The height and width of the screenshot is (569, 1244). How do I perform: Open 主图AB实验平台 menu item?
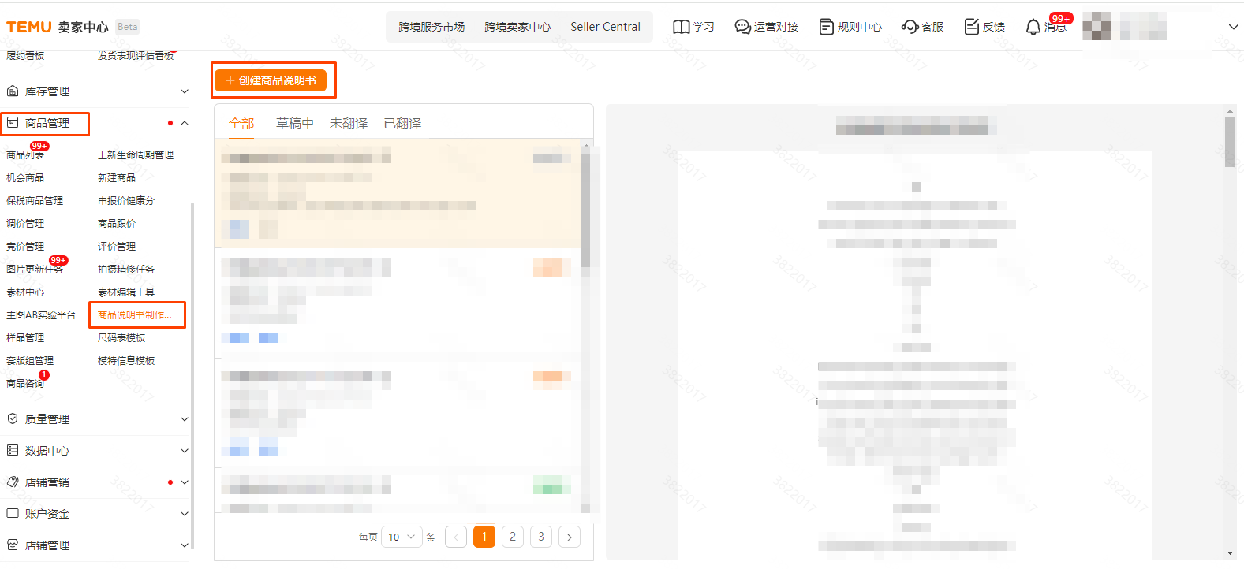coord(41,315)
